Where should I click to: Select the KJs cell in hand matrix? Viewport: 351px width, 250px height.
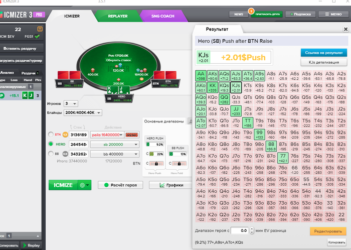point(236,87)
